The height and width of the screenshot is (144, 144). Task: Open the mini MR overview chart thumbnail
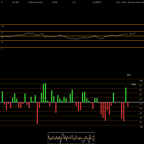(71, 138)
